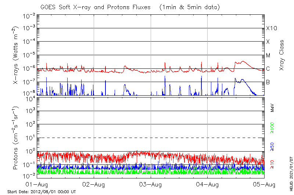Image resolution: width=294 pixels, height=195 pixels.
Task: Select the '04-Aug' axis tick label
Action: click(207, 184)
